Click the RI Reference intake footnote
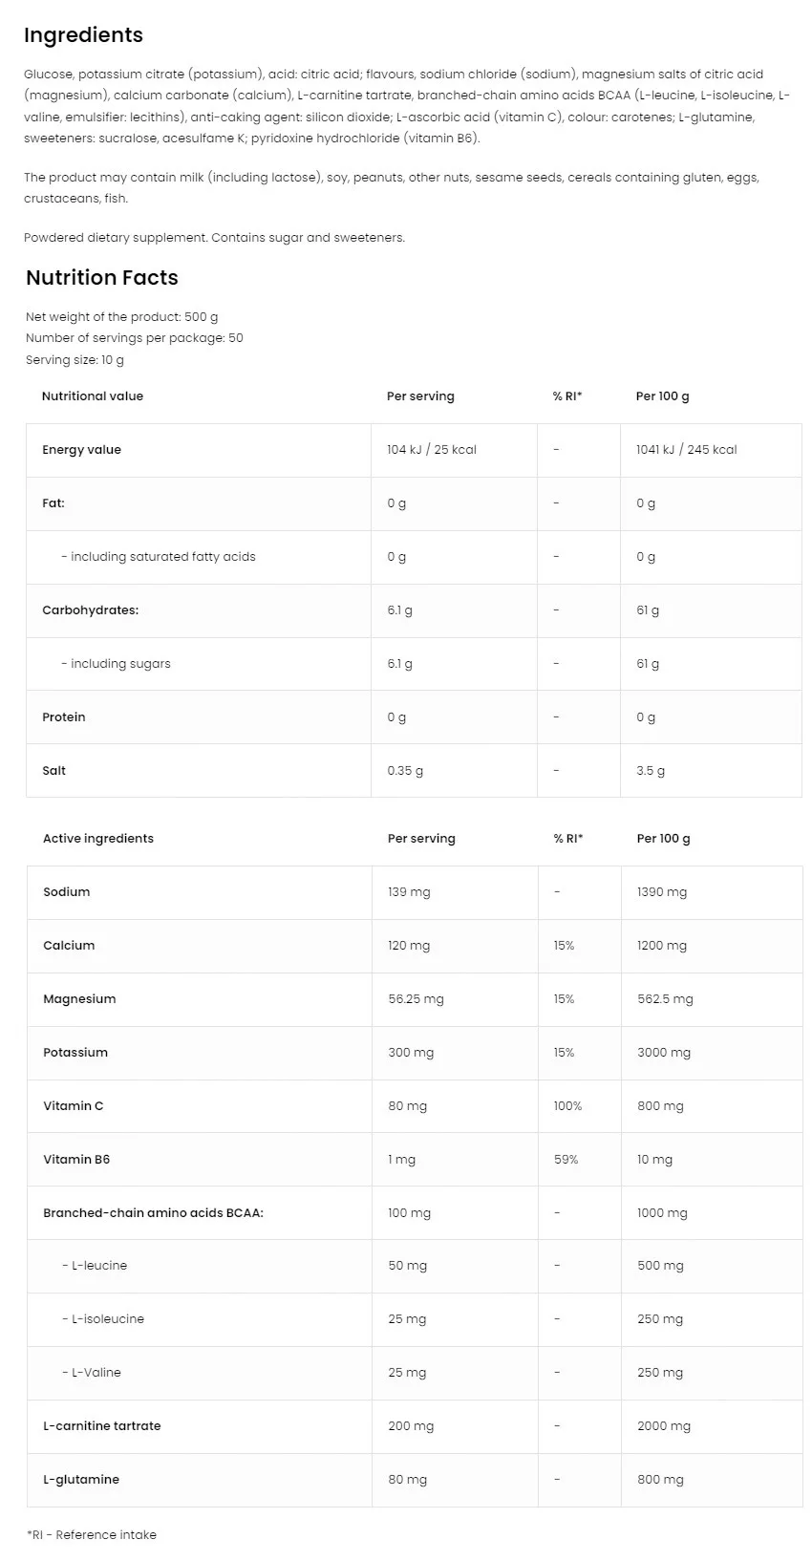Viewport: 812px width, 1561px height. 92,1535
